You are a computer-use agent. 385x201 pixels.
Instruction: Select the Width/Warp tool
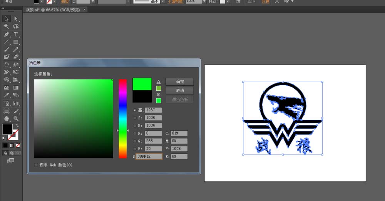[x=7, y=72]
